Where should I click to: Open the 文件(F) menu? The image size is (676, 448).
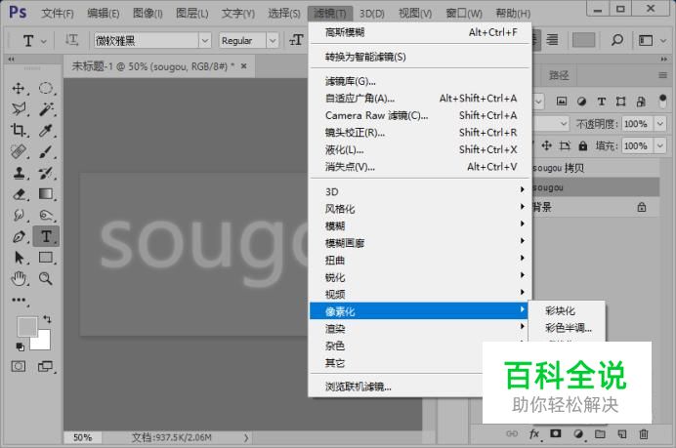pos(58,14)
